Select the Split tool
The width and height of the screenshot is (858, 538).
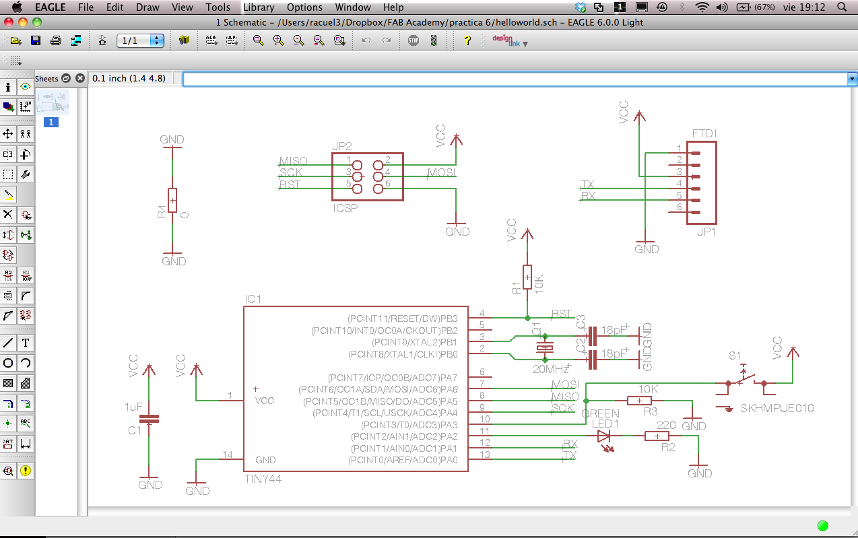click(x=8, y=315)
